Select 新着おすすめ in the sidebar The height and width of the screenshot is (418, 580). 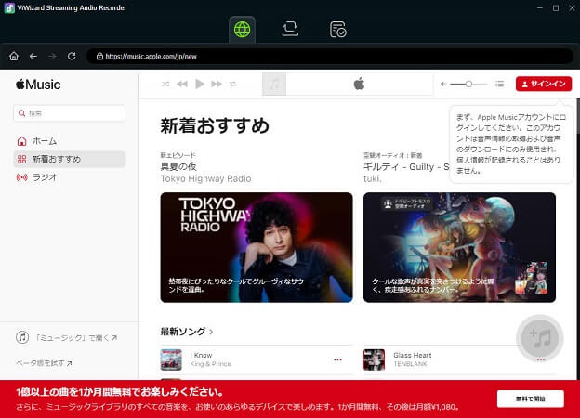[69, 159]
